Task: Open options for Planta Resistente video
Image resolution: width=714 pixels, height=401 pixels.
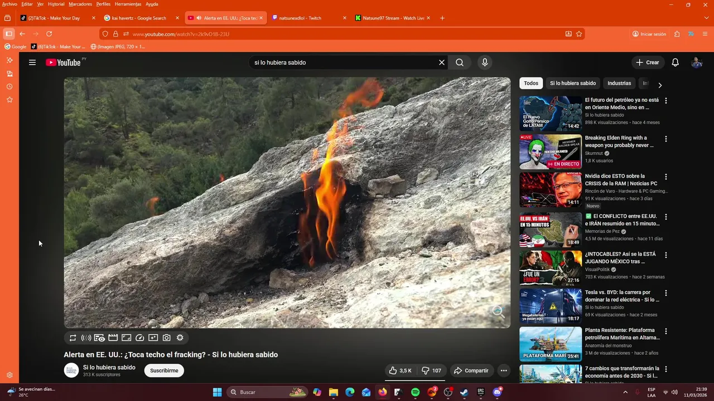Action: click(665, 331)
